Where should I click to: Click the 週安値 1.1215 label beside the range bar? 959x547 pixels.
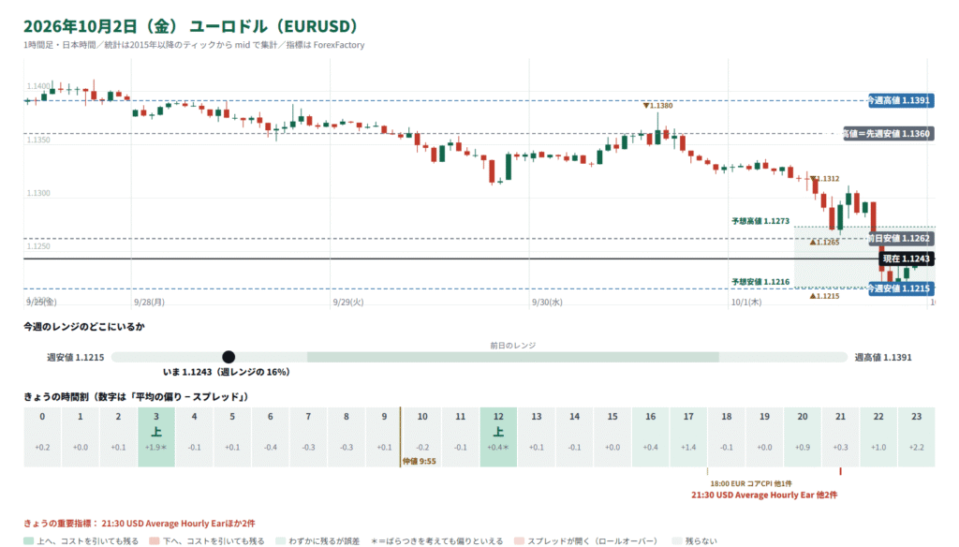point(75,357)
